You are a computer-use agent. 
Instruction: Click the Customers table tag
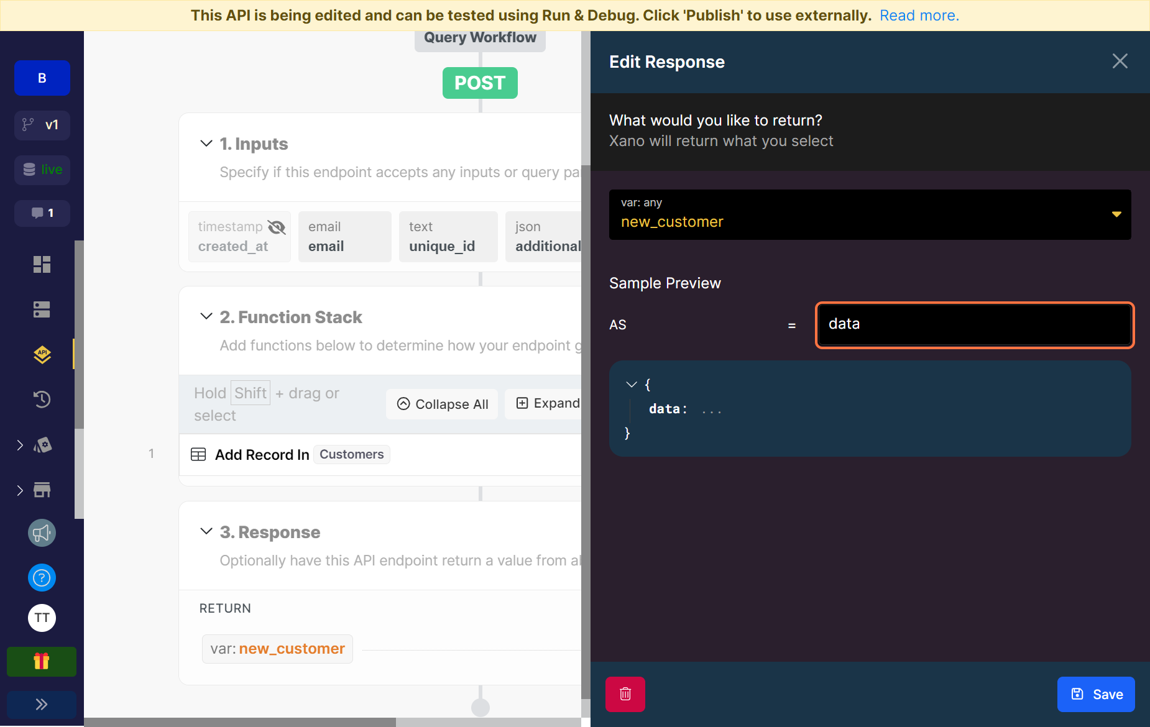[x=352, y=454]
